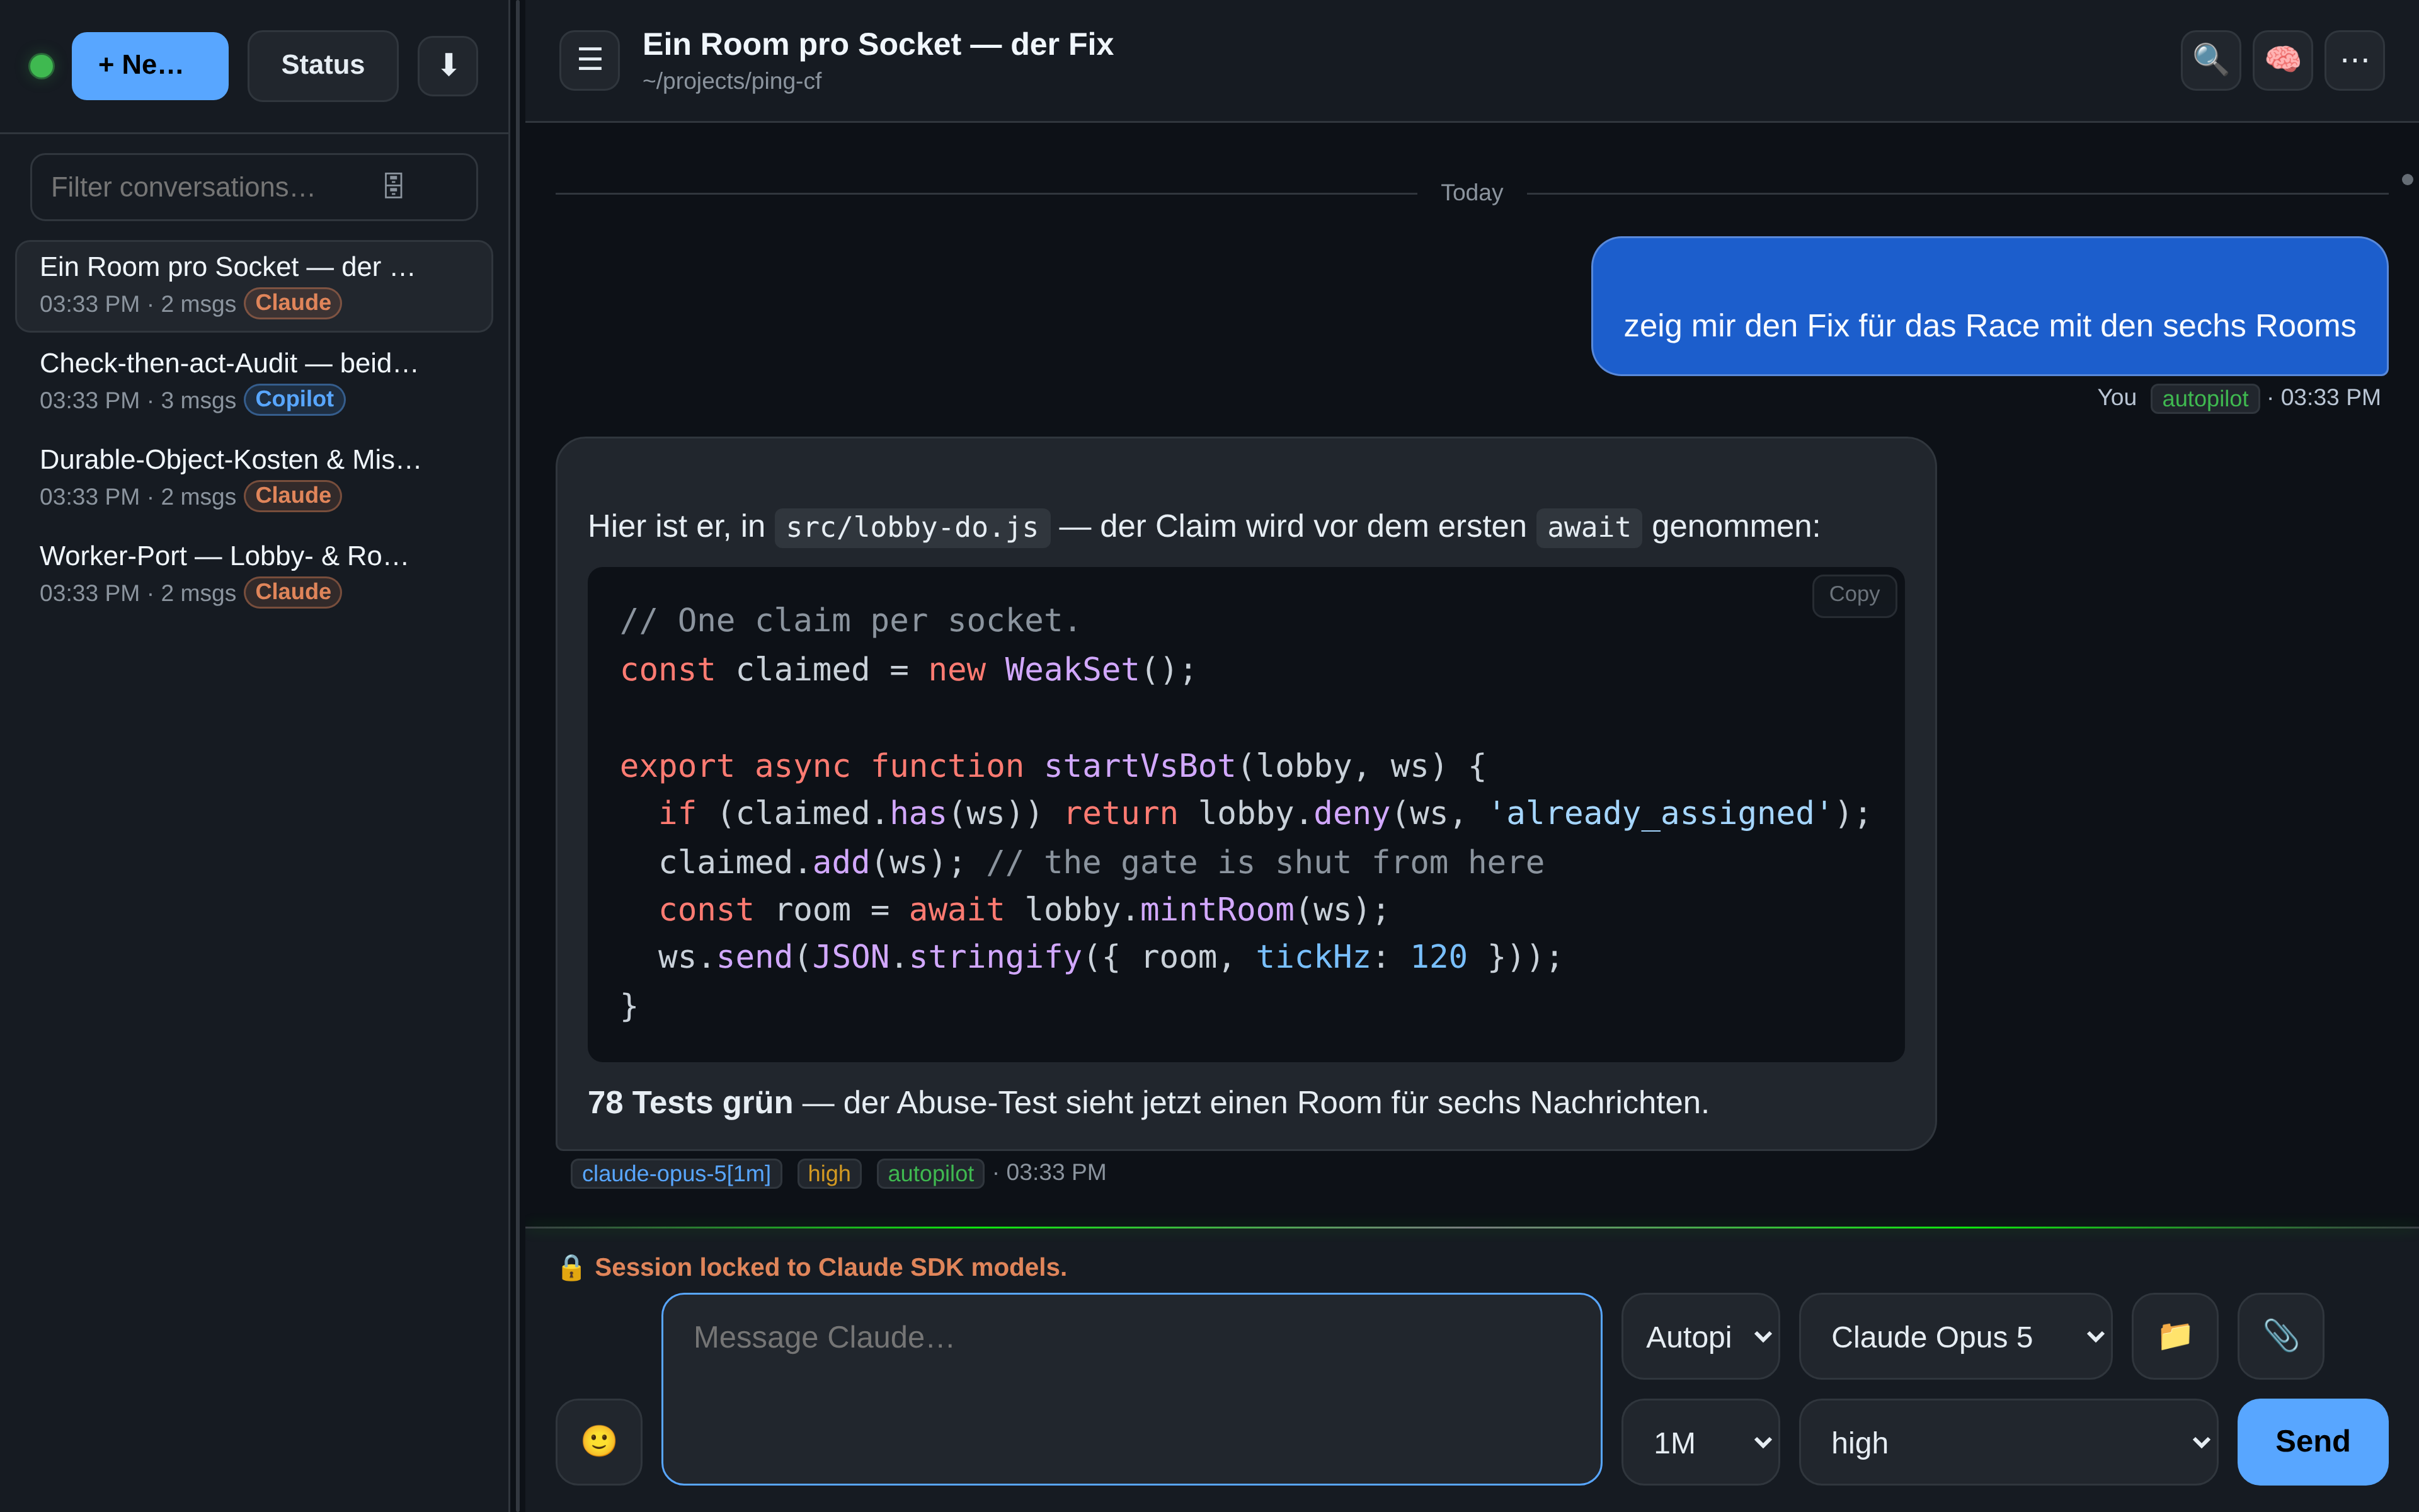This screenshot has width=2419, height=1512.
Task: Open the 1M context size dropdown
Action: [1700, 1442]
